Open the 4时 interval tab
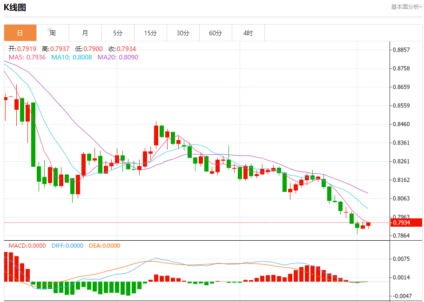The image size is (424, 302). tap(248, 33)
